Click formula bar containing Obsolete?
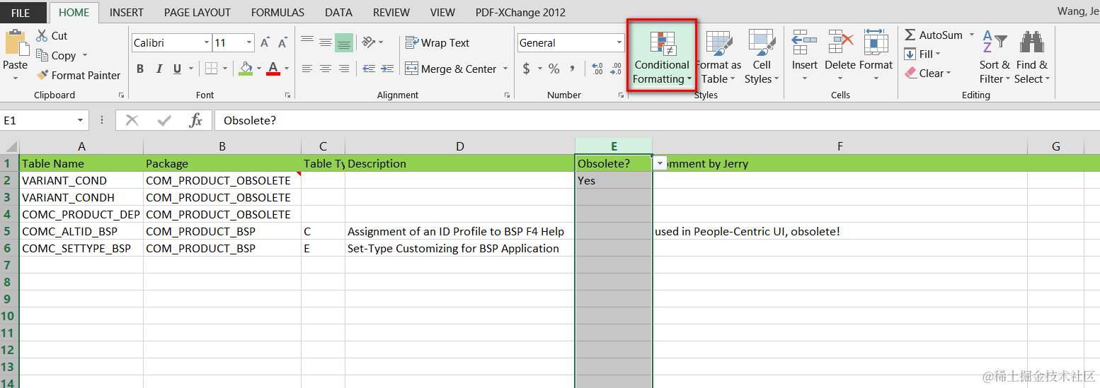The width and height of the screenshot is (1100, 388). (656, 121)
